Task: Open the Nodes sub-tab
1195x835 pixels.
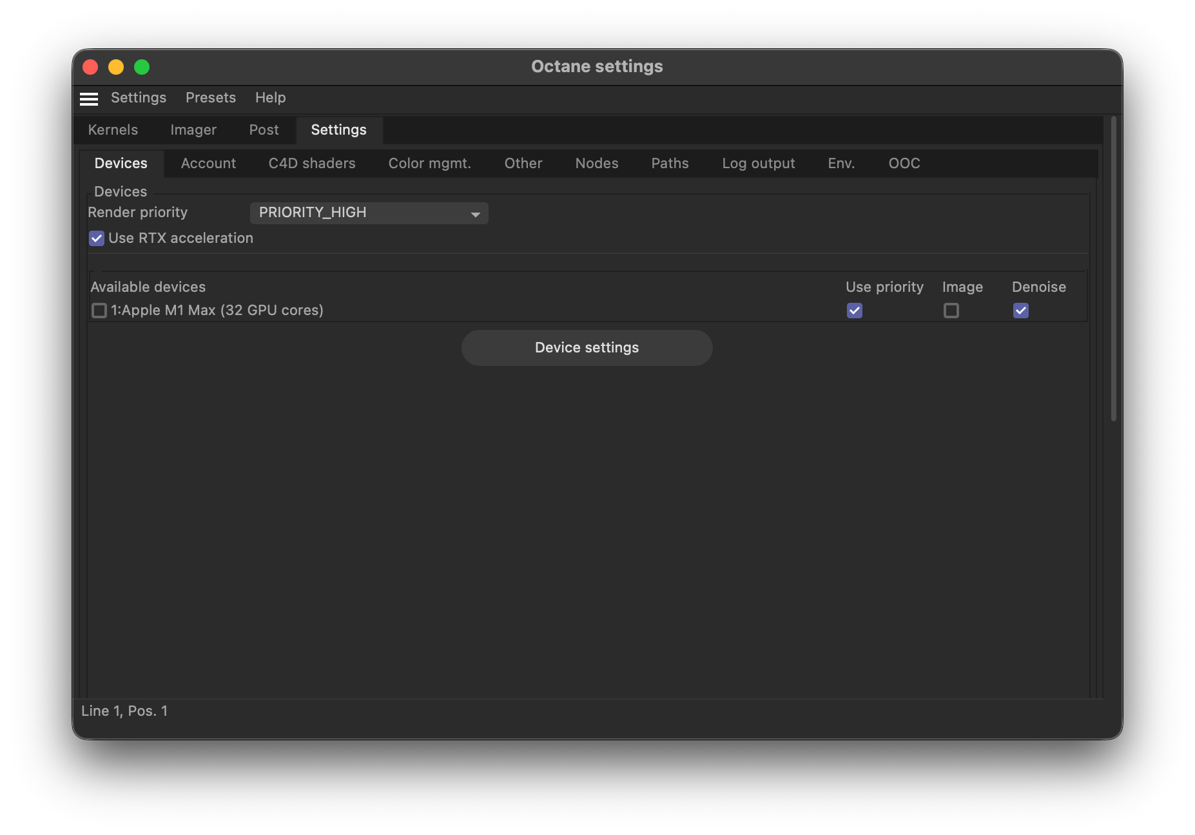Action: point(597,164)
